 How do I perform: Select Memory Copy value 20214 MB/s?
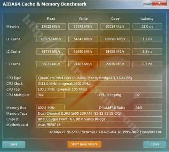pos(115,26)
